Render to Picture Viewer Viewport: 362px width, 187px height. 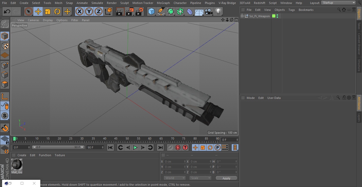pos(130,11)
